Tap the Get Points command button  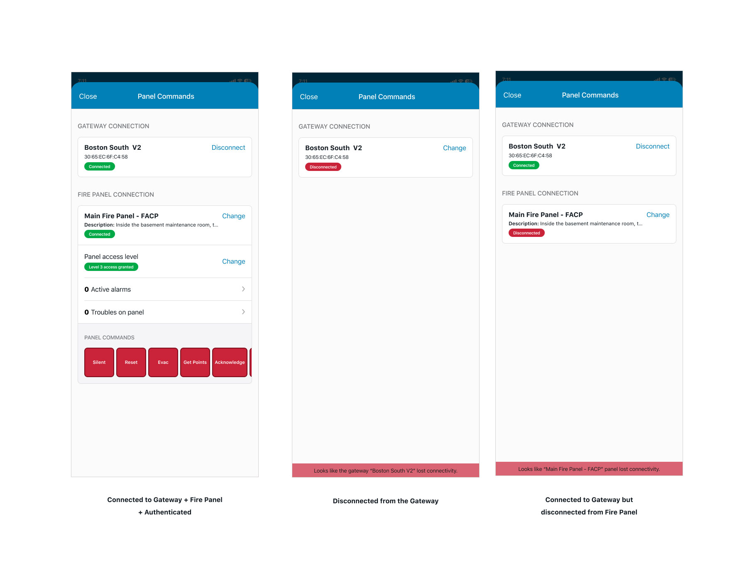tap(195, 362)
